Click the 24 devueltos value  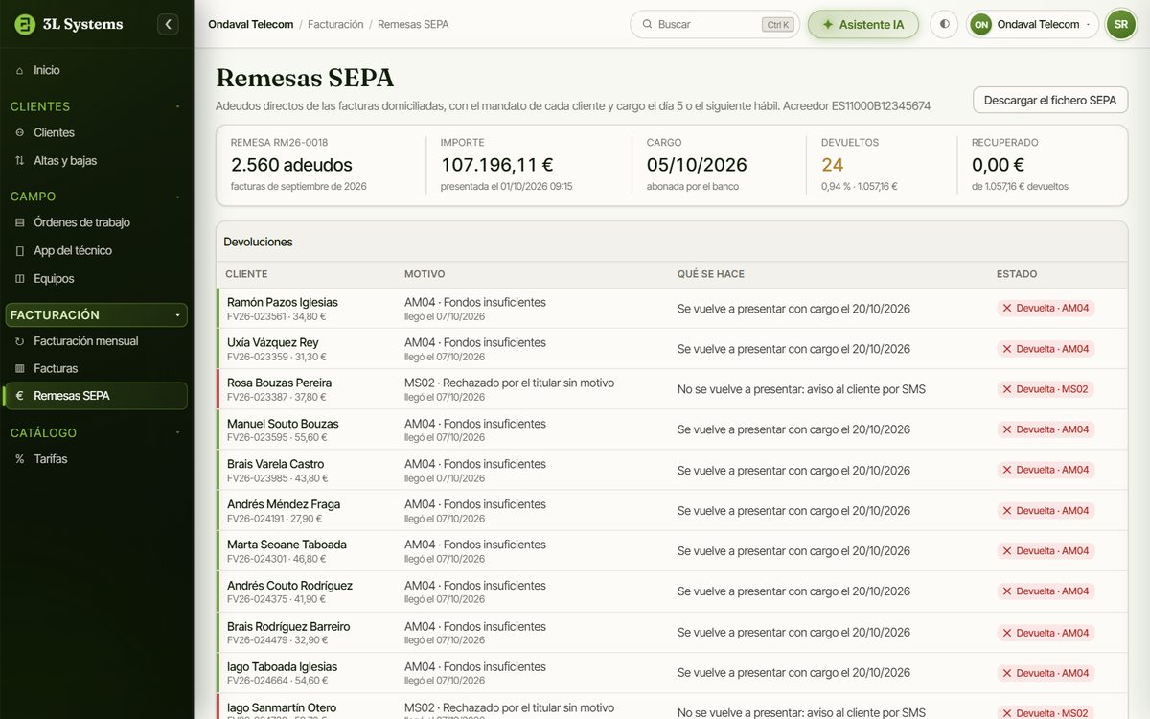833,165
